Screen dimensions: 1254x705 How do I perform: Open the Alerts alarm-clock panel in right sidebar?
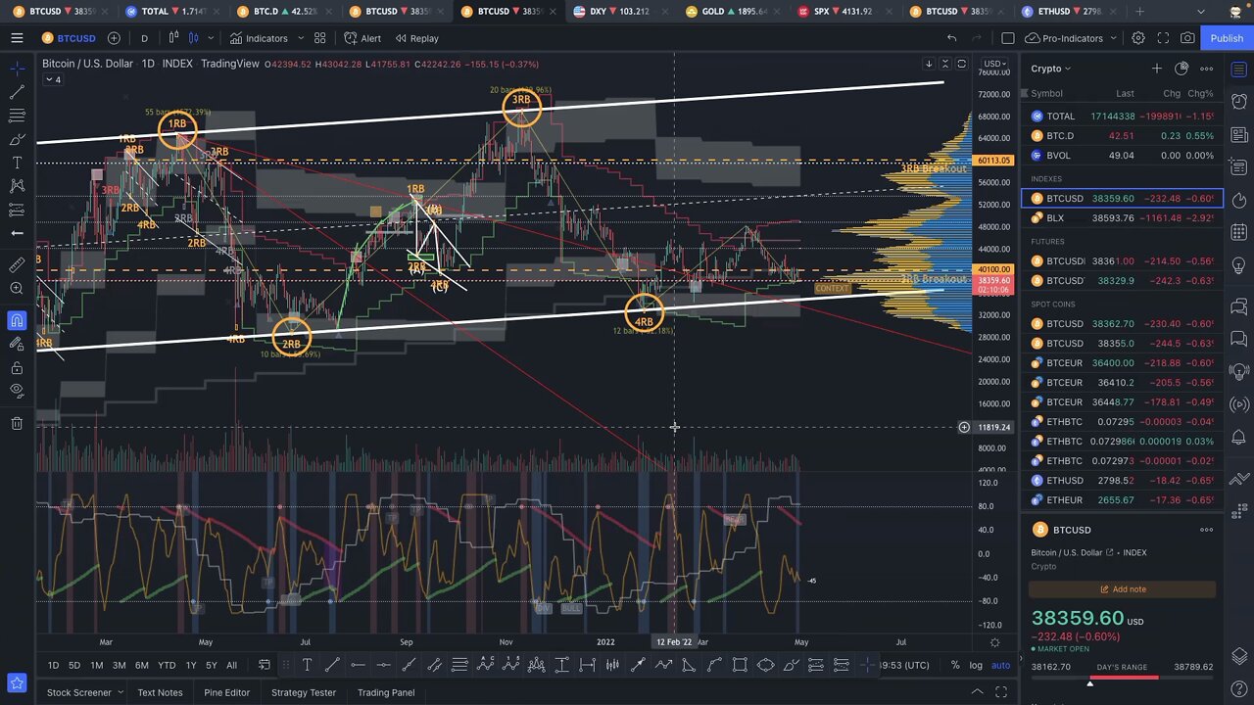point(1239,102)
